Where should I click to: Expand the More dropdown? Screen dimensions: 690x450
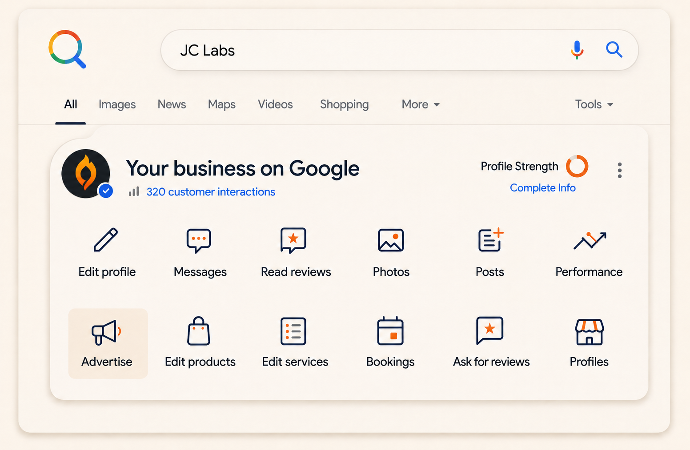pyautogui.click(x=421, y=104)
